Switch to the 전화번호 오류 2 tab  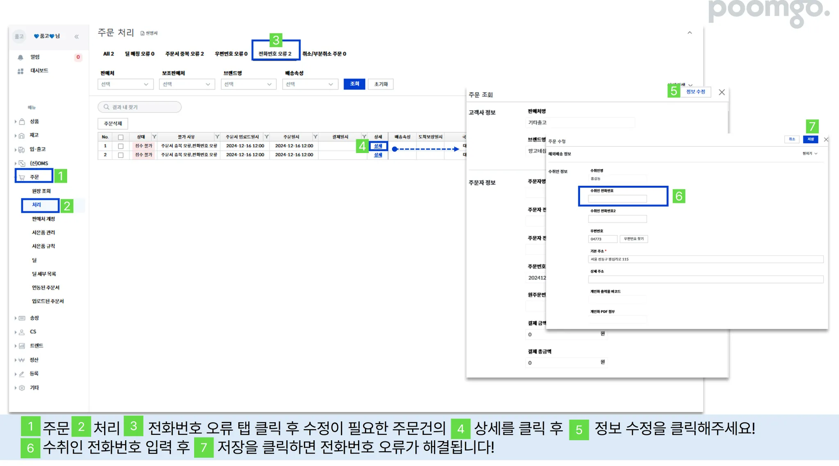click(x=275, y=54)
